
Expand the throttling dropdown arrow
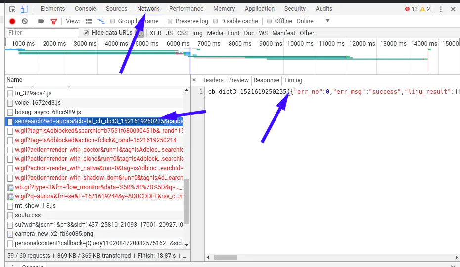tap(328, 21)
